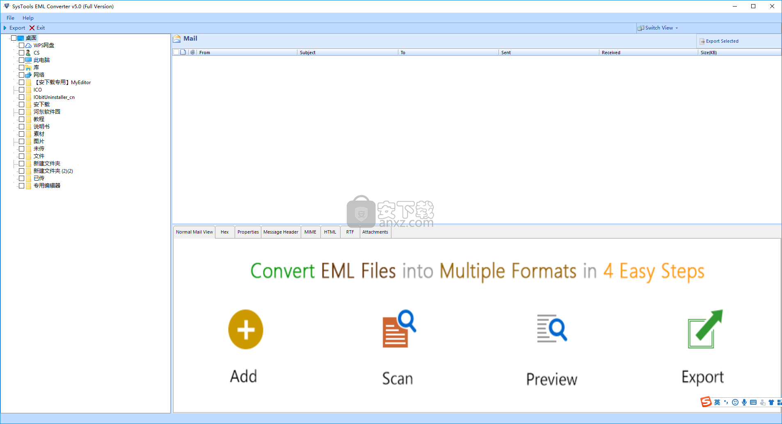Click the Scan document magnifier icon
782x424 pixels.
tap(399, 328)
